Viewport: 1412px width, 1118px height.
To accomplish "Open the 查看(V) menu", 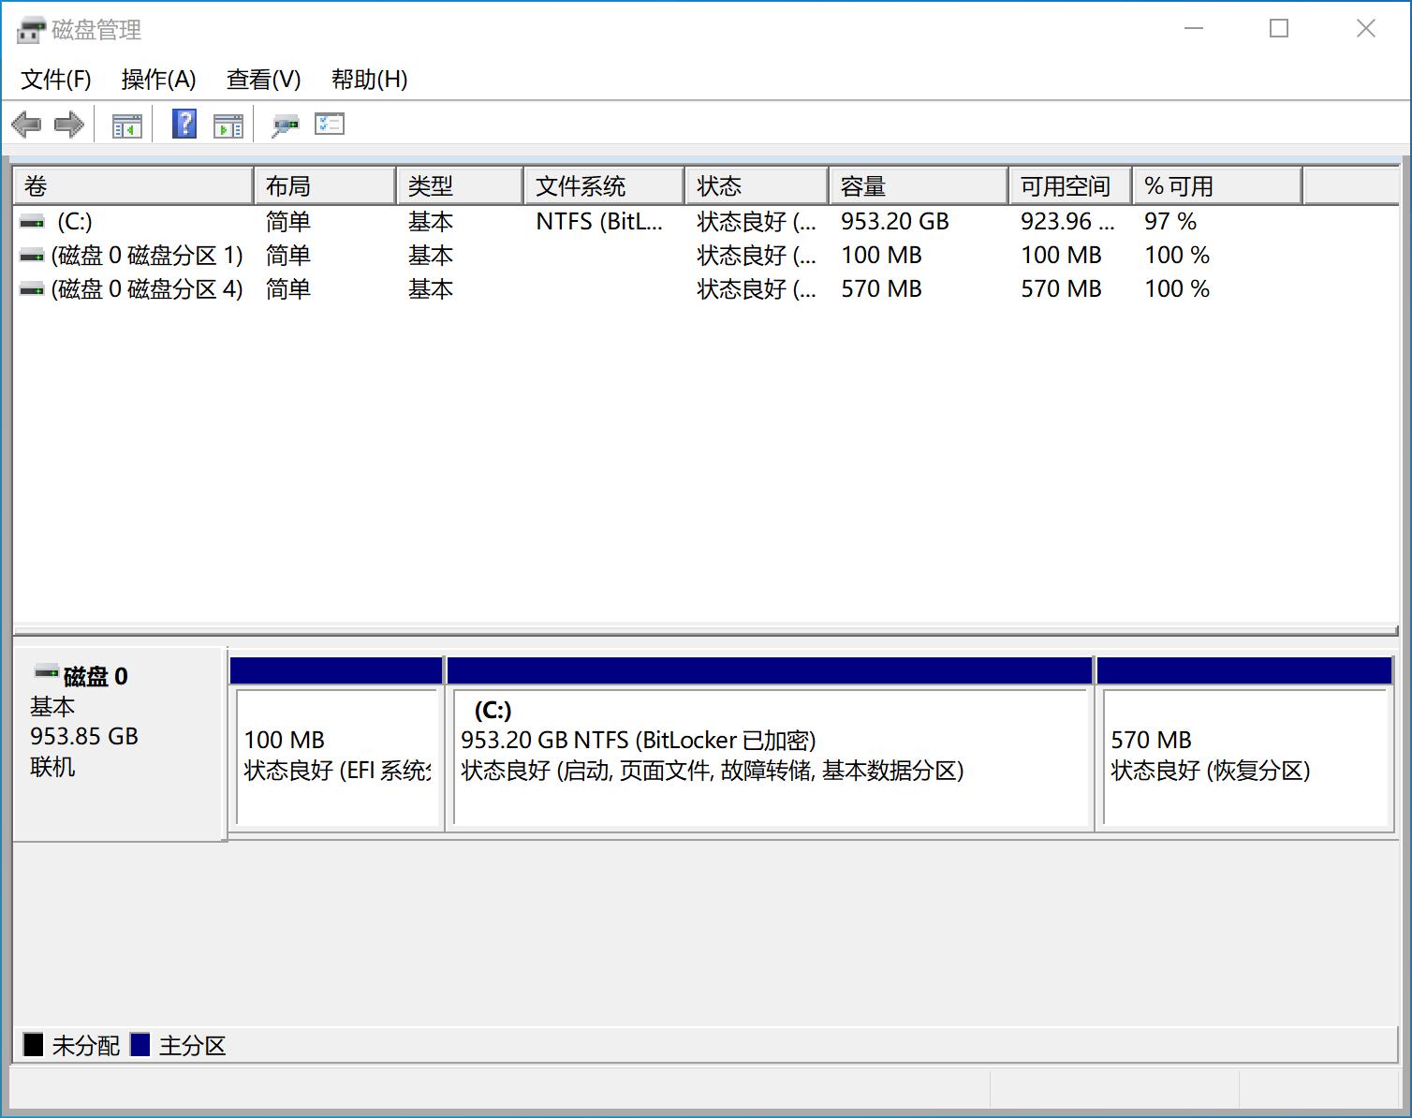I will tap(263, 80).
